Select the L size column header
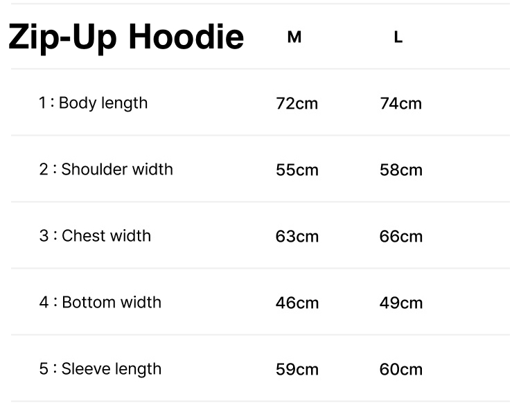Image resolution: width=521 pixels, height=410 pixels. tap(398, 38)
